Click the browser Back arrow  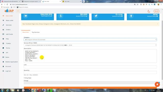tap(2, 5)
